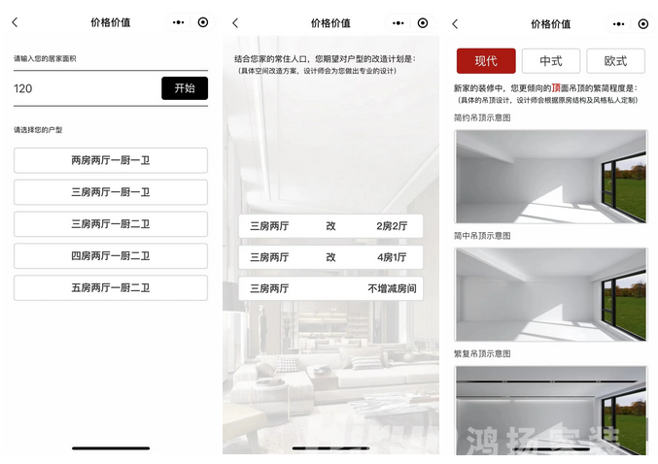The image size is (658, 464).
Task: Switch to the 欧式 style tab
Action: pyautogui.click(x=615, y=61)
